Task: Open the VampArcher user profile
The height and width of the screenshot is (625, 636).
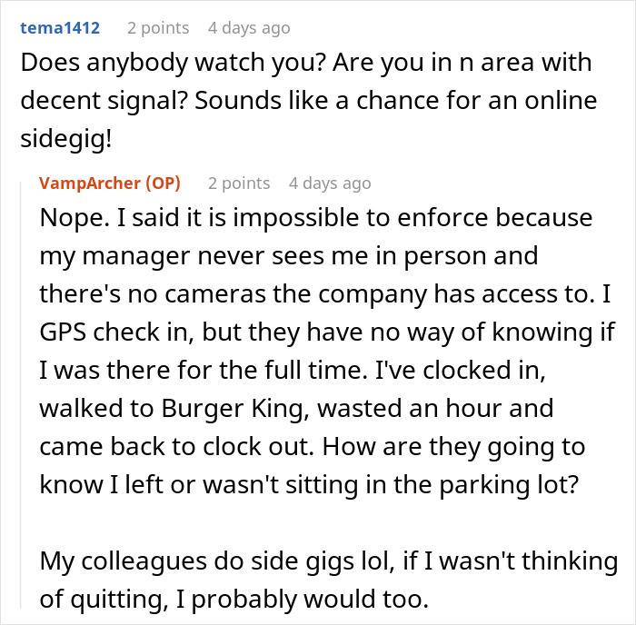Action: tap(90, 184)
